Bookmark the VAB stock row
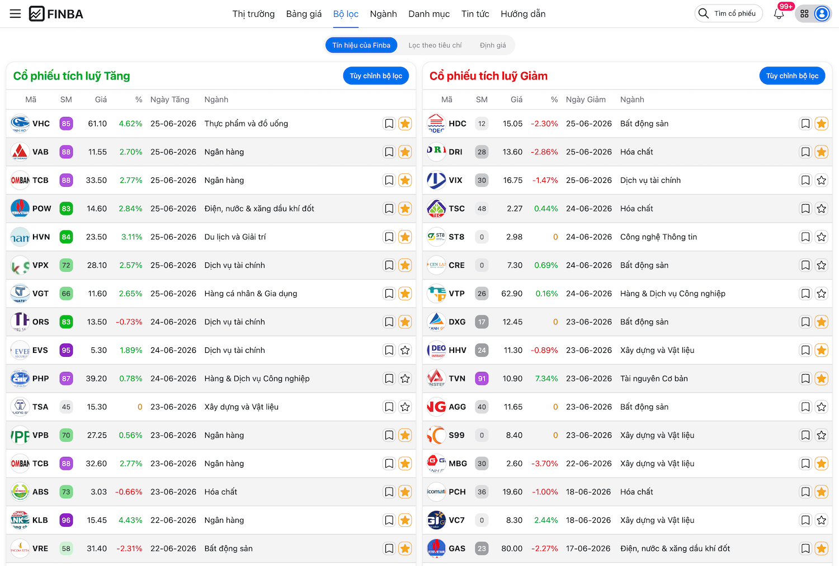This screenshot has height=566, width=839. tap(389, 152)
